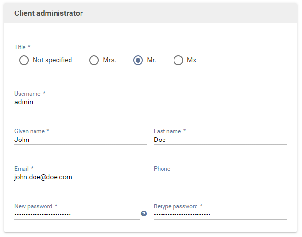Pick the 'Mx.' title radio button

[178, 60]
